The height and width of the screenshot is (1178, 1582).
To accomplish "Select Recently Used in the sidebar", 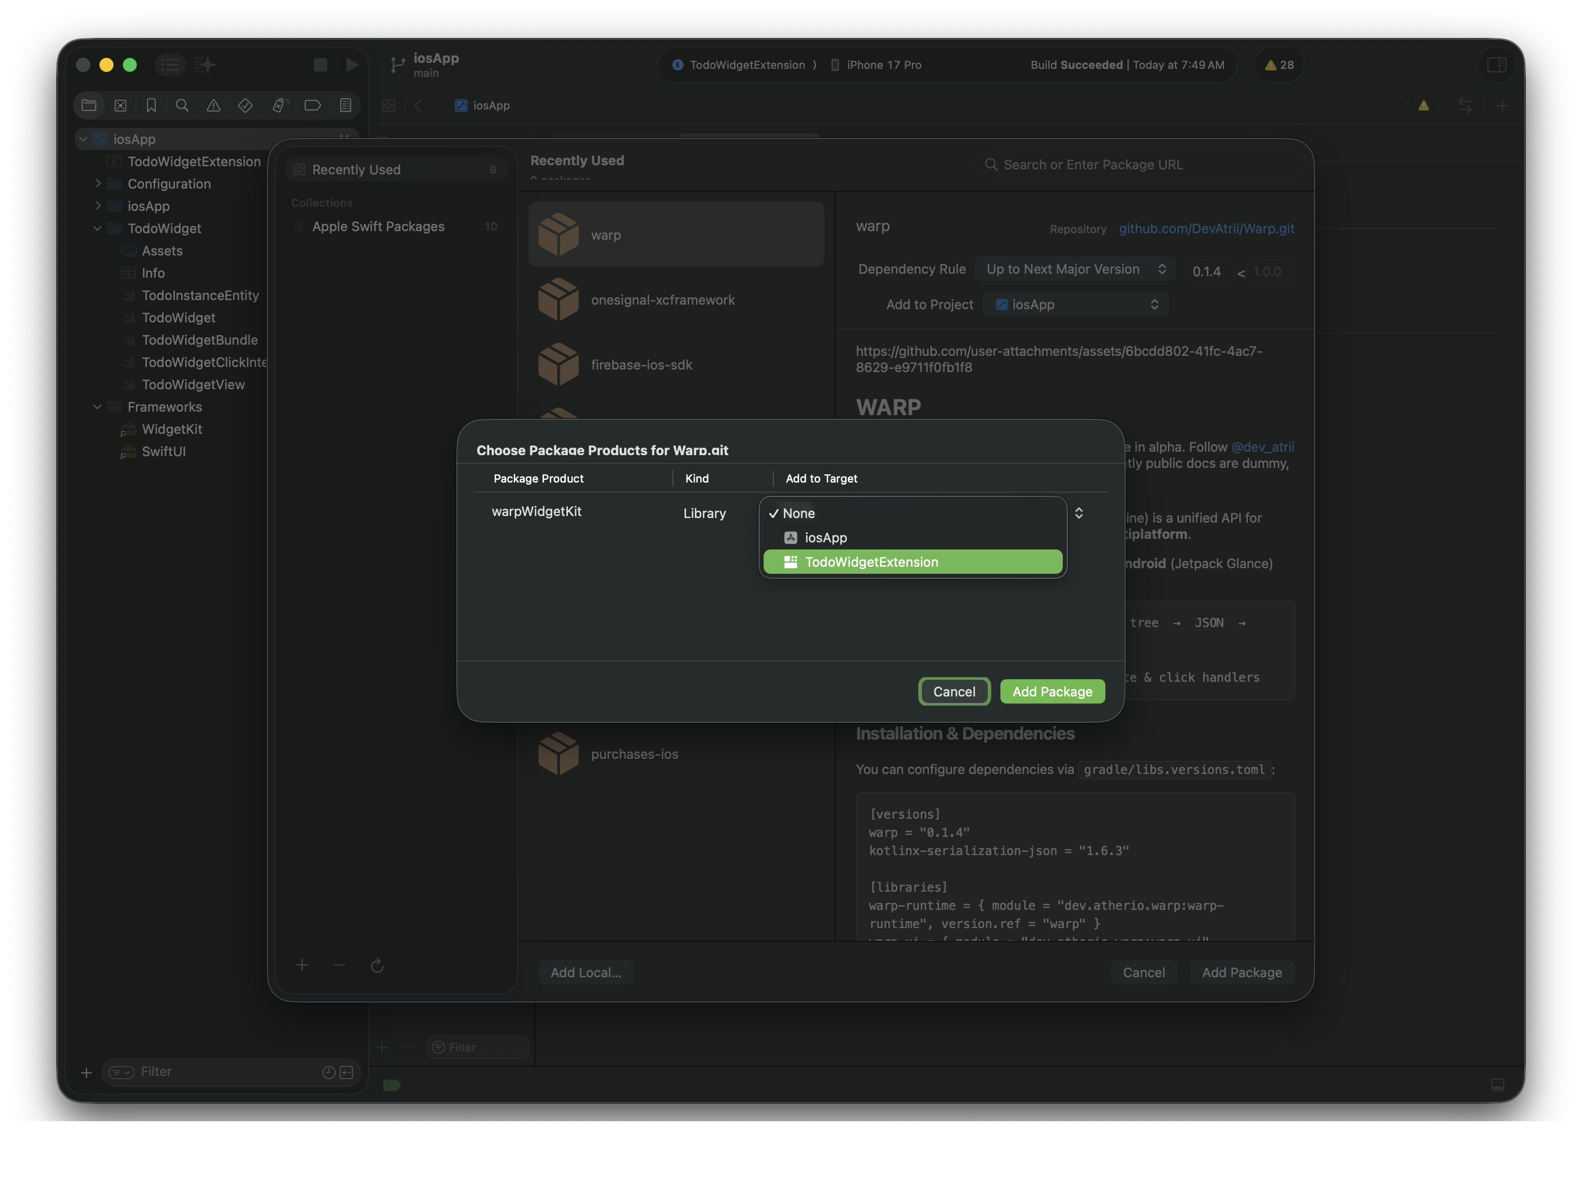I will pos(396,170).
